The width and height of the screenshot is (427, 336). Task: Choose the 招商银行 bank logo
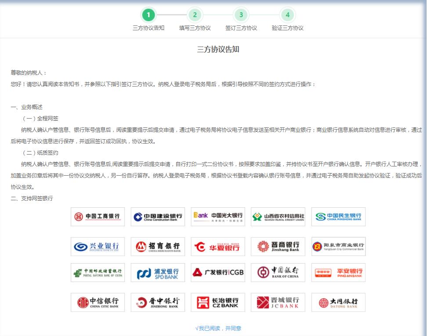pos(157,246)
